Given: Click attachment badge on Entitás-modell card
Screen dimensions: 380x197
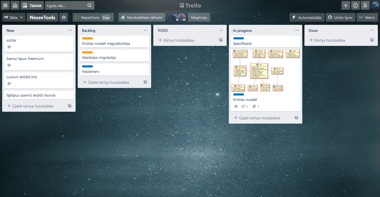Looking at the screenshot, I should click(x=256, y=107).
